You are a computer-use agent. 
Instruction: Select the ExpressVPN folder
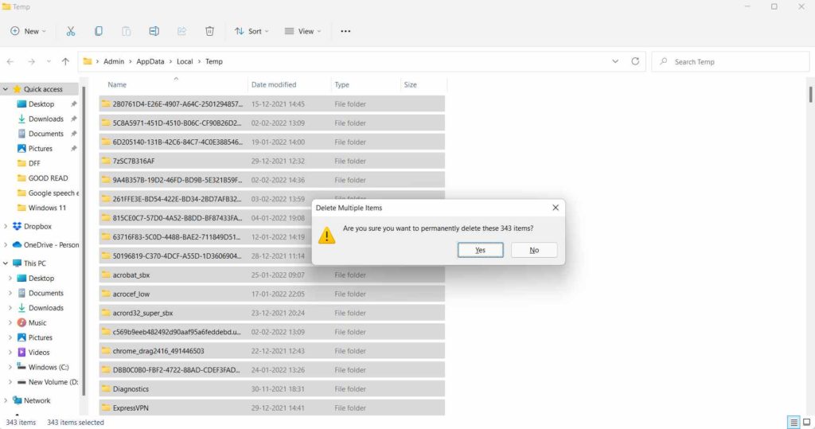click(x=272, y=408)
